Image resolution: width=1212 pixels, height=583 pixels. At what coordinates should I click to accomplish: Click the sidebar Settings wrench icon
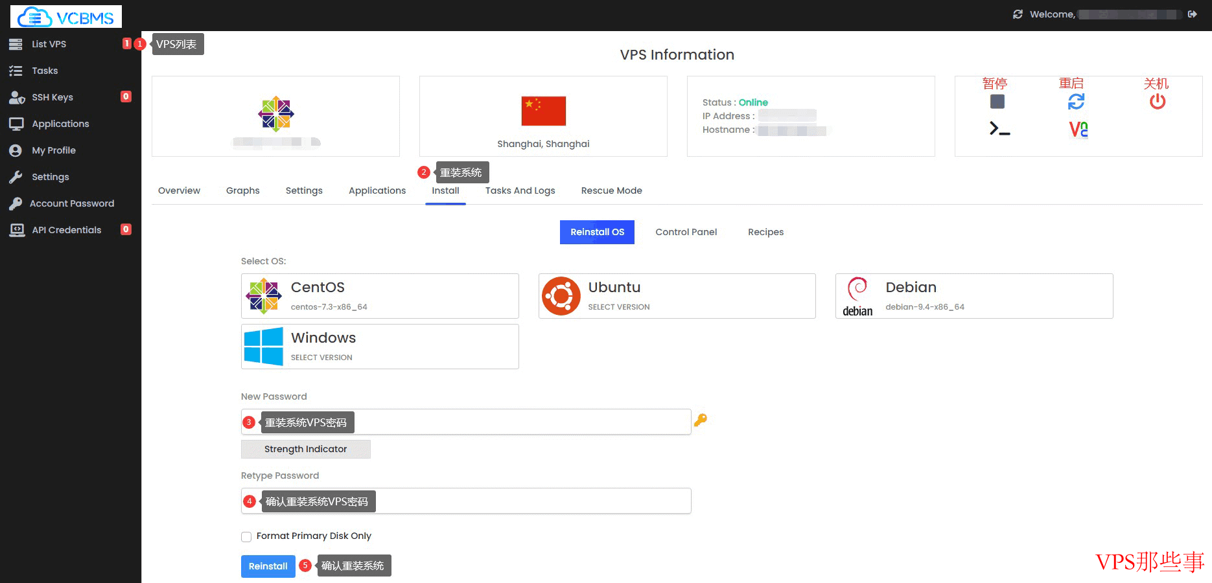pos(16,177)
